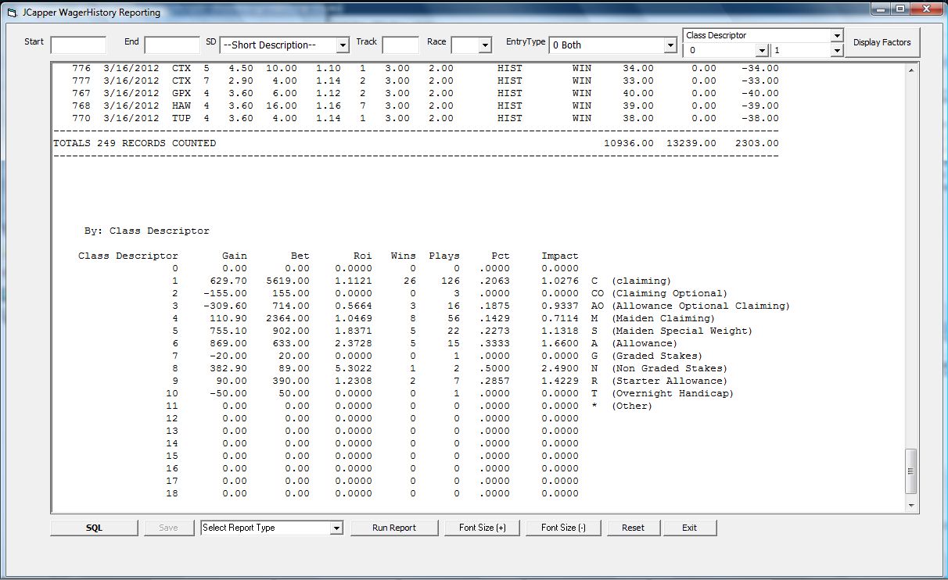Click the JCapper window title bar icon

(11, 13)
